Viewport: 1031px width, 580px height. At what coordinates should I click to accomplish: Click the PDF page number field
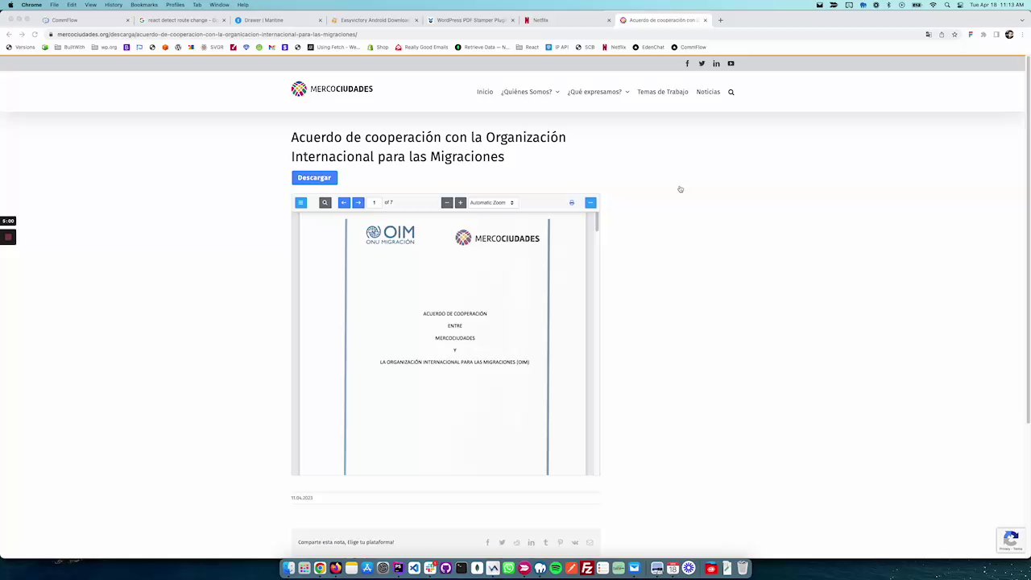(x=375, y=202)
